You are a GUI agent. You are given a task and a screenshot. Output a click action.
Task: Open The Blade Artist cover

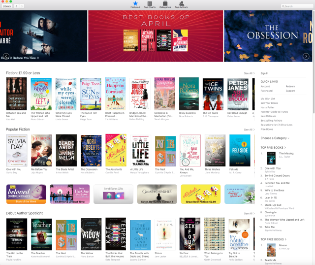click(x=66, y=150)
